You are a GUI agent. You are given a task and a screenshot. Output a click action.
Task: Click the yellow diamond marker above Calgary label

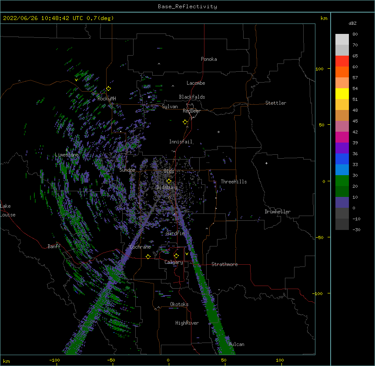[176, 256]
